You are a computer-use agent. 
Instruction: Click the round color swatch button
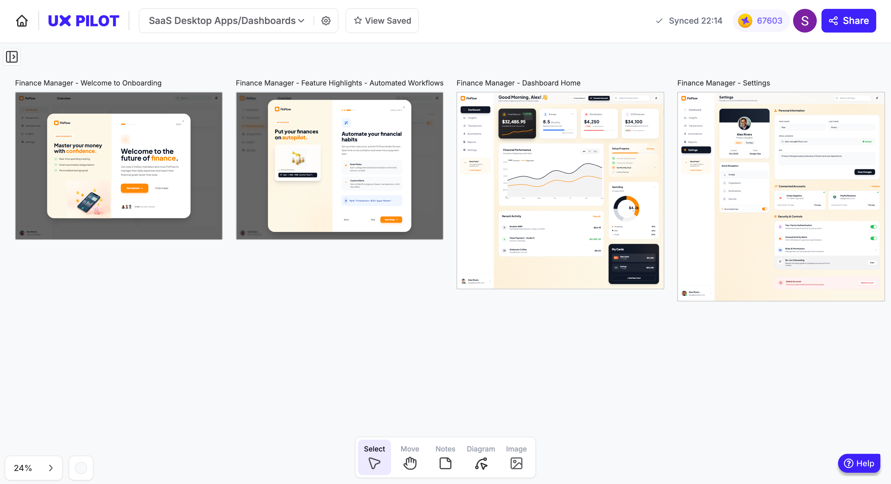pyautogui.click(x=81, y=468)
